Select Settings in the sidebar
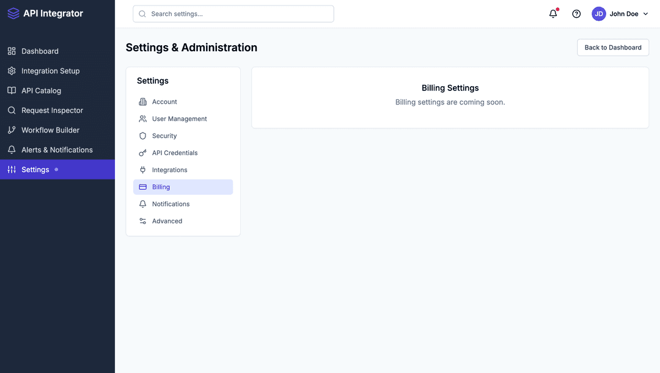The width and height of the screenshot is (660, 373). click(x=37, y=169)
